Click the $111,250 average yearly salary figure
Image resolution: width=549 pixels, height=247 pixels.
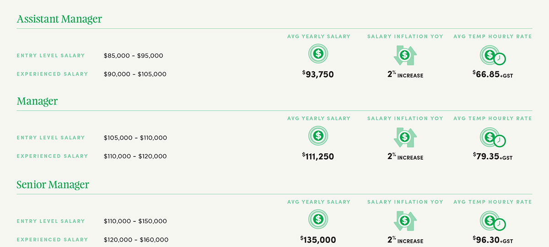click(318, 156)
